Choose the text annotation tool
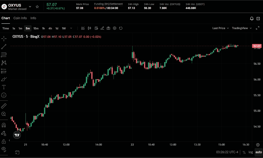This screenshot has height=158, width=263. (4, 87)
